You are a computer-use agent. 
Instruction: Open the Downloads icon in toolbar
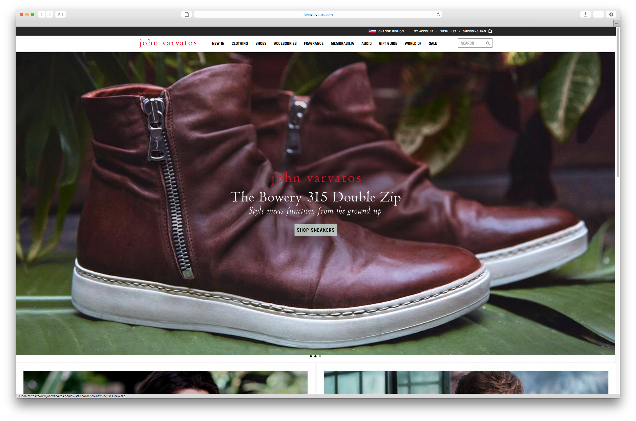[x=611, y=14]
